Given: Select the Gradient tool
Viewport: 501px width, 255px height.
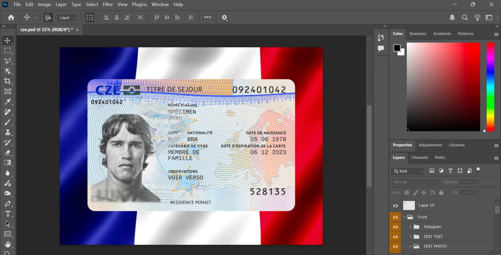Looking at the screenshot, I should (x=8, y=163).
